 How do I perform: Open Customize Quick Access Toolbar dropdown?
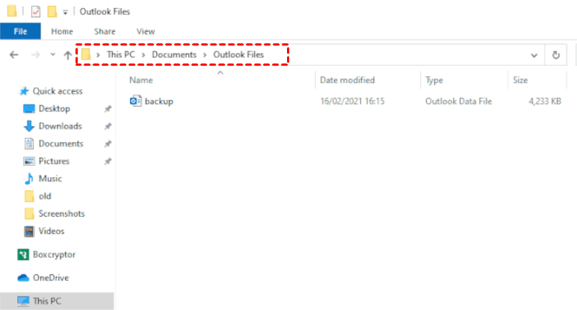click(x=66, y=12)
